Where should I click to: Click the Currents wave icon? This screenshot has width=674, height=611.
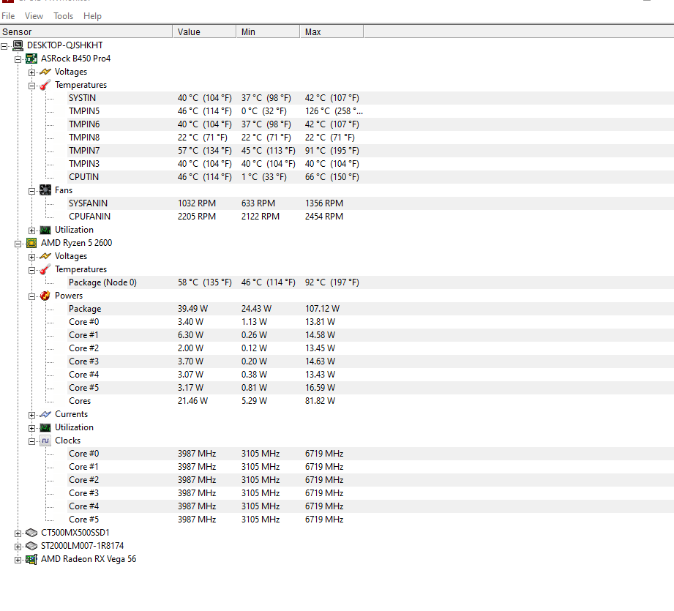45,414
